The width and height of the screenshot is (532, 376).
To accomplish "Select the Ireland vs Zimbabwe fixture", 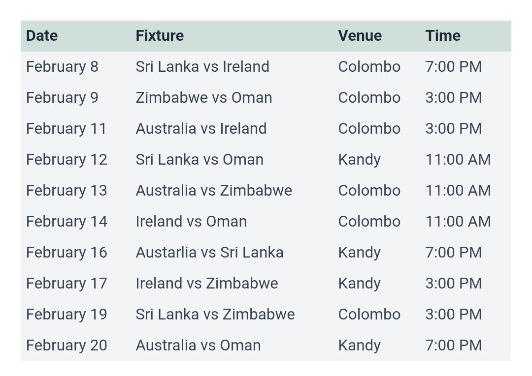I will point(207,284).
